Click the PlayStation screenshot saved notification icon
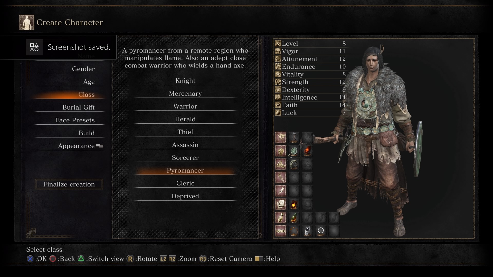Viewport: 493px width, 277px height. (34, 47)
